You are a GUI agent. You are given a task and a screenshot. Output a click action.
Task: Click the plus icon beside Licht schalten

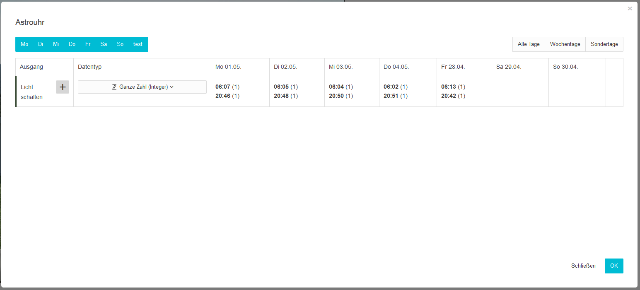point(63,87)
